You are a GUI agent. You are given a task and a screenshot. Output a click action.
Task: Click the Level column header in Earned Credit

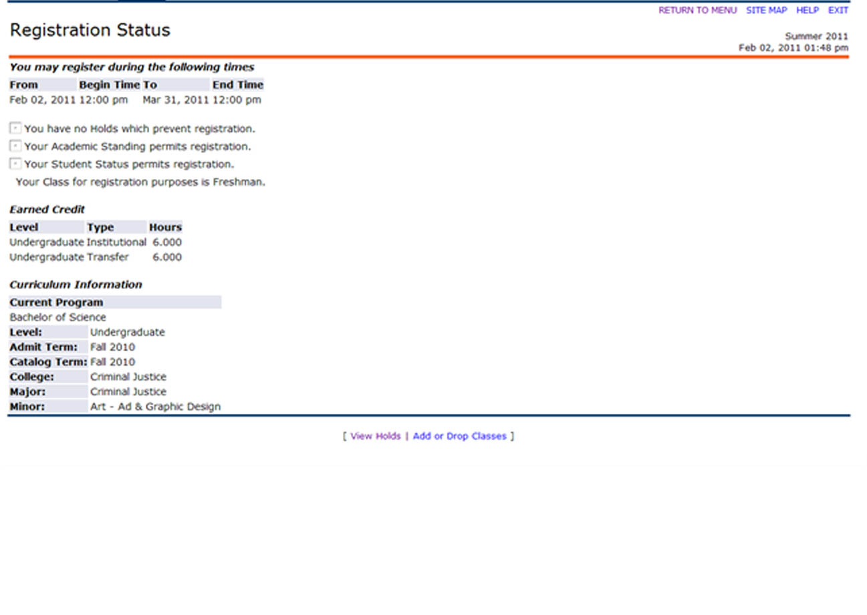point(47,227)
